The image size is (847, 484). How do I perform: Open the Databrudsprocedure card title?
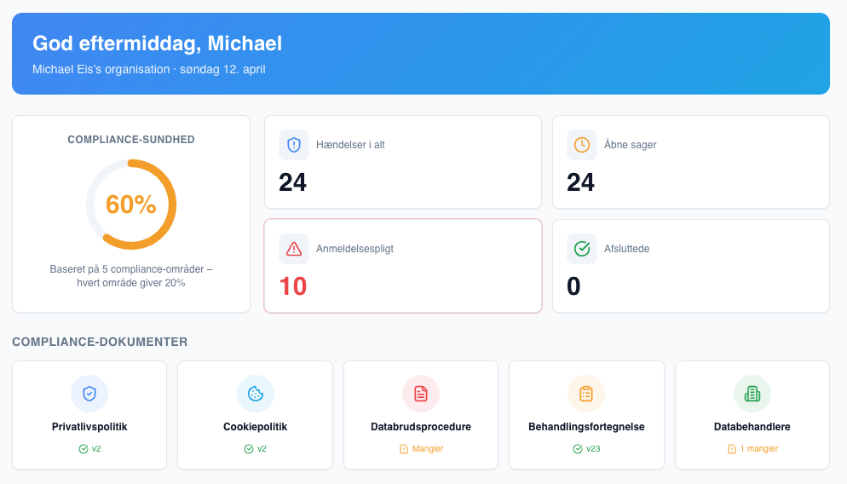[421, 427]
